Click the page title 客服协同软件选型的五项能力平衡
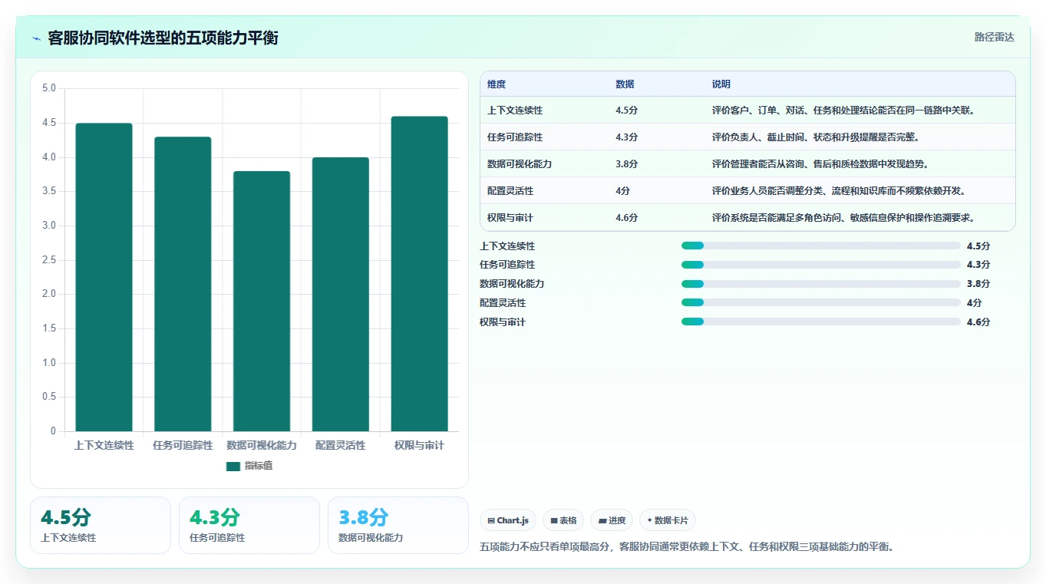The image size is (1046, 584). [163, 38]
